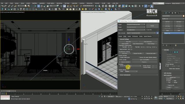Image resolution: width=185 pixels, height=104 pixels.
Task: Click the XY plane constraint button
Action: [x=149, y=6]
